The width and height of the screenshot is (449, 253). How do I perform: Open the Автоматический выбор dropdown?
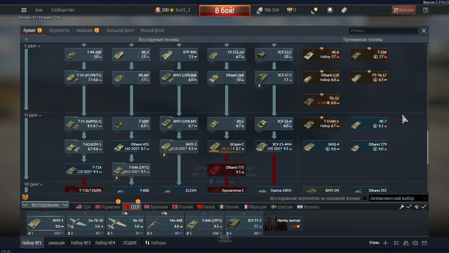tap(398, 198)
